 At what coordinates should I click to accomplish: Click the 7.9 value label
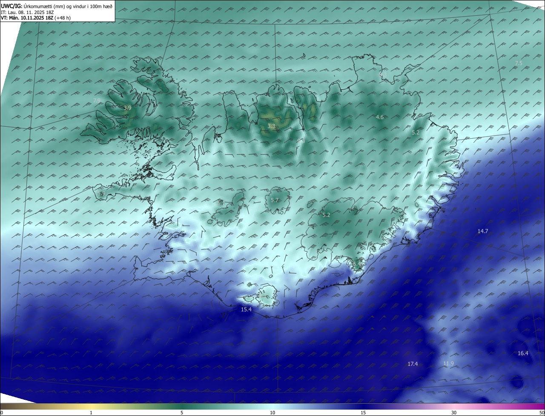[97, 100]
